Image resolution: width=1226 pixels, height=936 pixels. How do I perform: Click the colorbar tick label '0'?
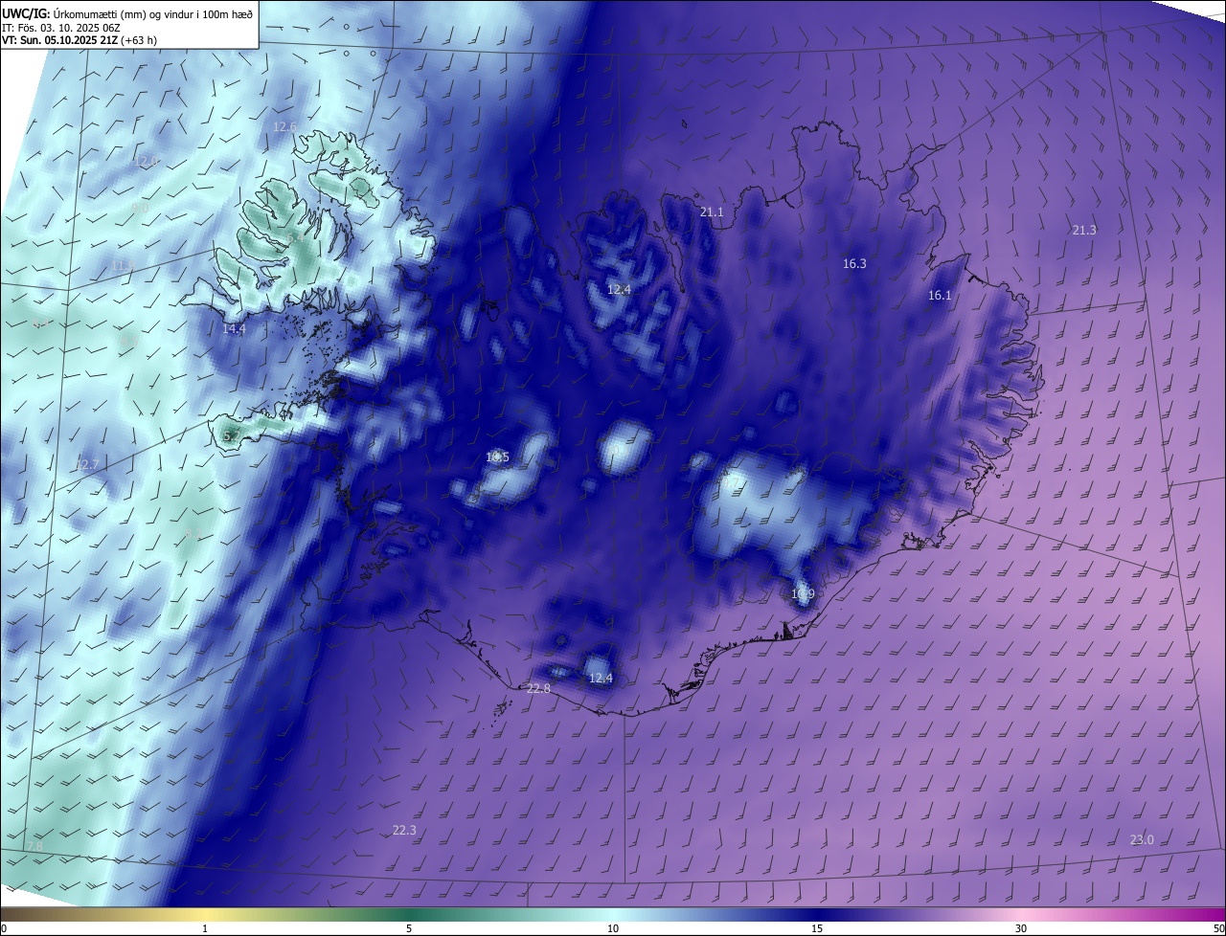point(4,928)
